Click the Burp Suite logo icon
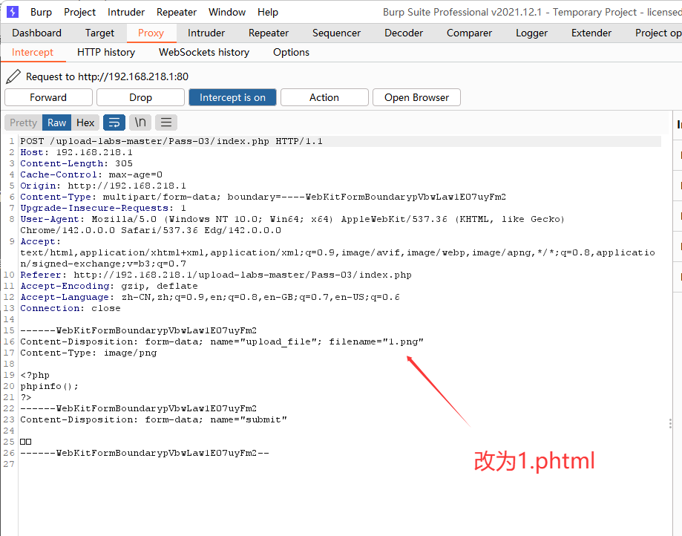The image size is (682, 536). 13,12
